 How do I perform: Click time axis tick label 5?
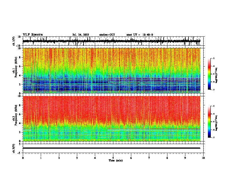113,158
